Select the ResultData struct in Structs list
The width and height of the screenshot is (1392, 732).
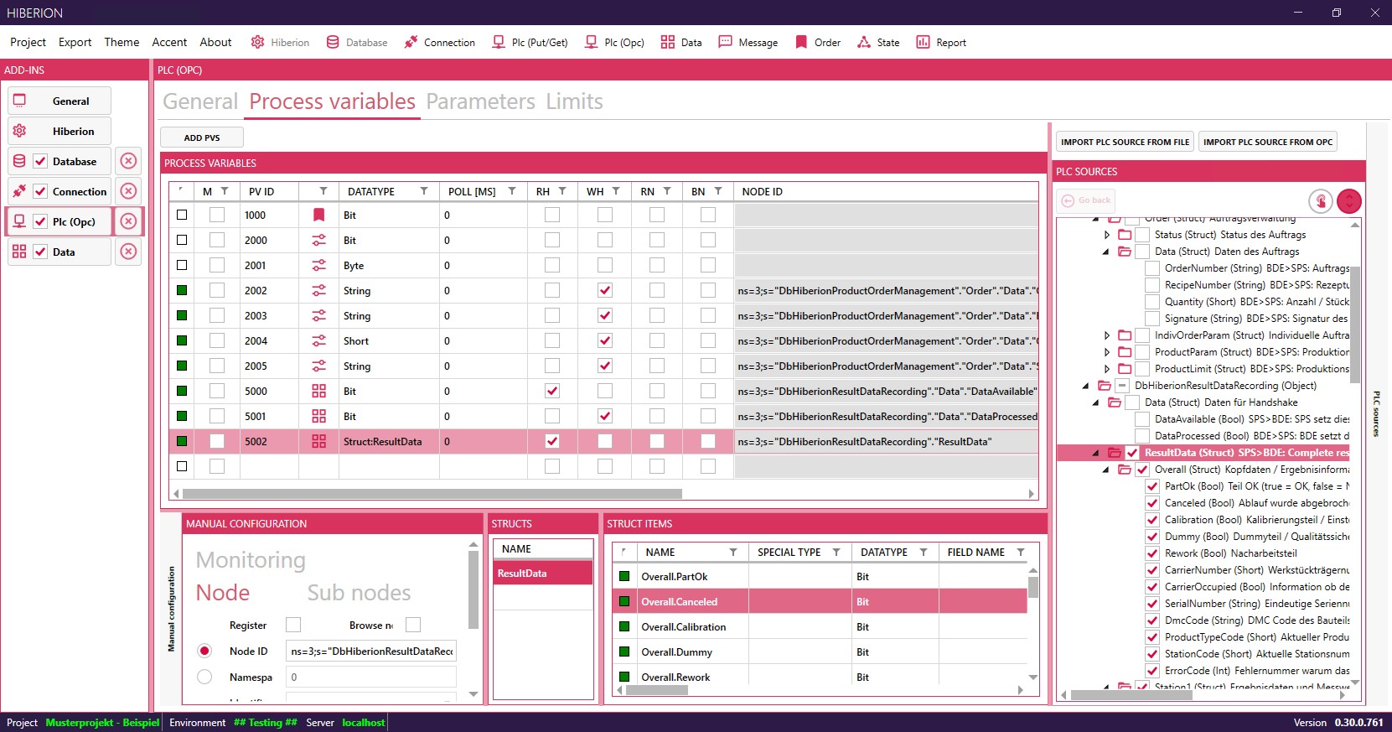tap(543, 574)
